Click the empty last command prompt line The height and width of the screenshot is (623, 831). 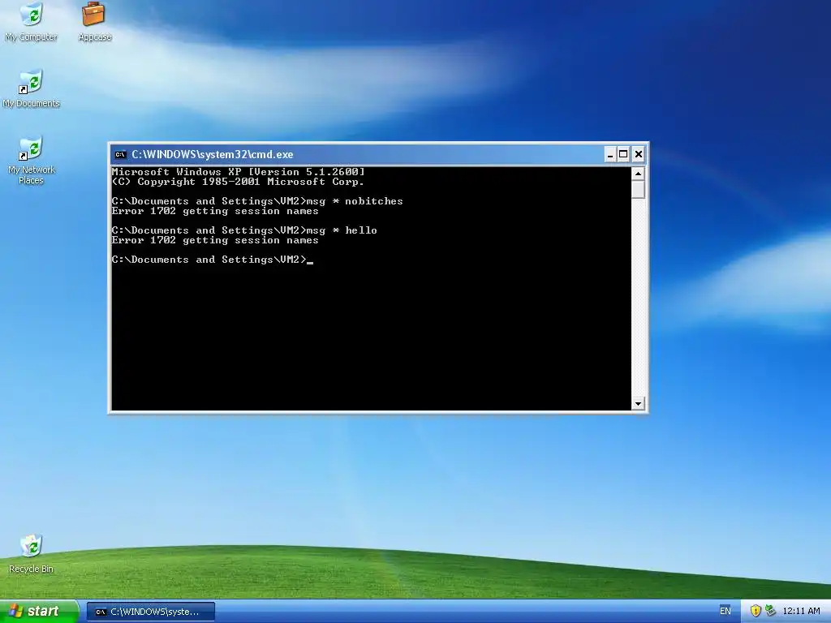click(213, 260)
